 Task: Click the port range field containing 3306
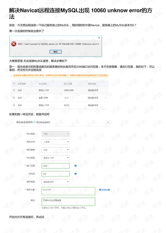[x=55, y=166]
